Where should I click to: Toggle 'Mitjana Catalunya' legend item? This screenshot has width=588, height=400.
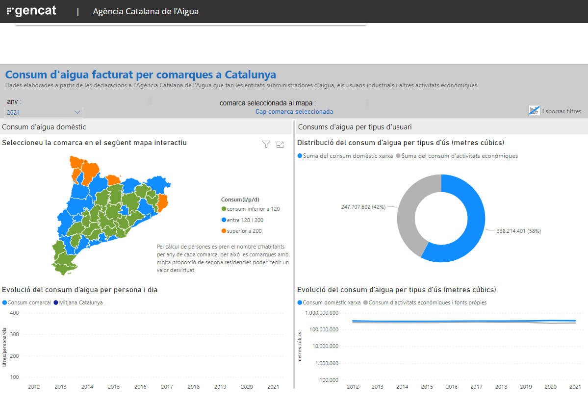coord(78,302)
